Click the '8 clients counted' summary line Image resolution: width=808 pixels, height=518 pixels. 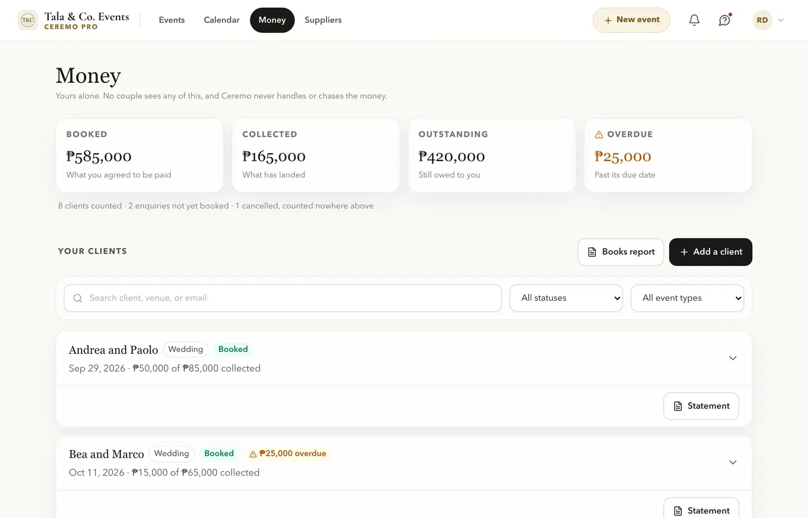[216, 206]
